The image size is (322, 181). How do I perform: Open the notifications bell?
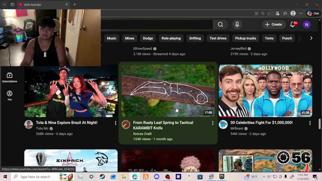point(293,24)
